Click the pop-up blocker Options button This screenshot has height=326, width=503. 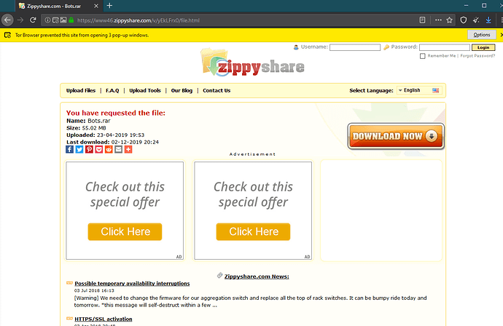tap(482, 35)
